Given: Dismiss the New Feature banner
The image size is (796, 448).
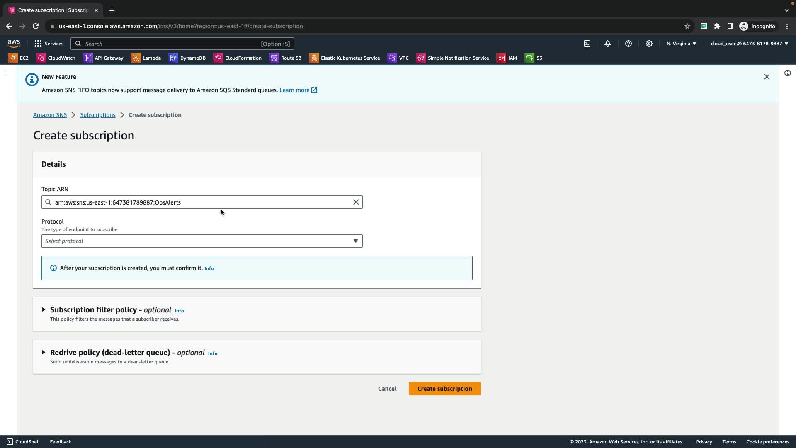Looking at the screenshot, I should point(767,77).
